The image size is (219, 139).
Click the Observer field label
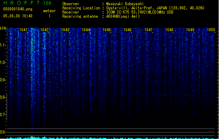point(71,4)
